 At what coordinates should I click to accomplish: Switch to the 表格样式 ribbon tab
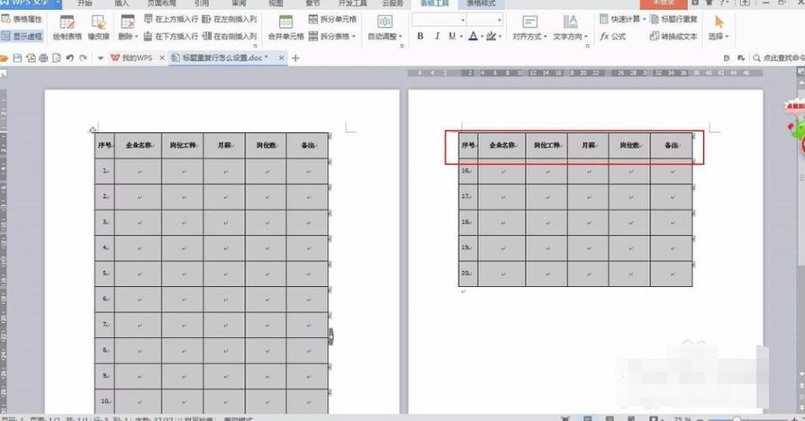(481, 3)
